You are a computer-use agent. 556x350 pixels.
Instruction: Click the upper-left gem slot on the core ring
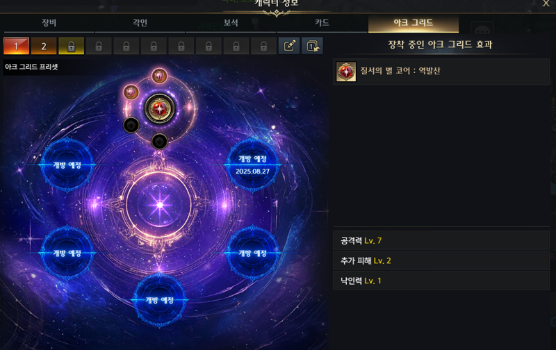[131, 92]
